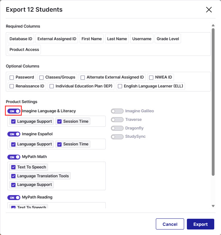Uncheck Text To Speech under MyPath Math
This screenshot has width=221, height=235.
13,167
